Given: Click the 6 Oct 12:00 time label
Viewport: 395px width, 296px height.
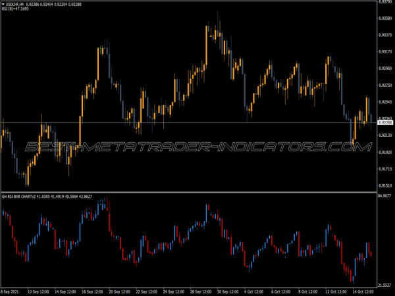Looking at the screenshot, I should click(x=281, y=291).
